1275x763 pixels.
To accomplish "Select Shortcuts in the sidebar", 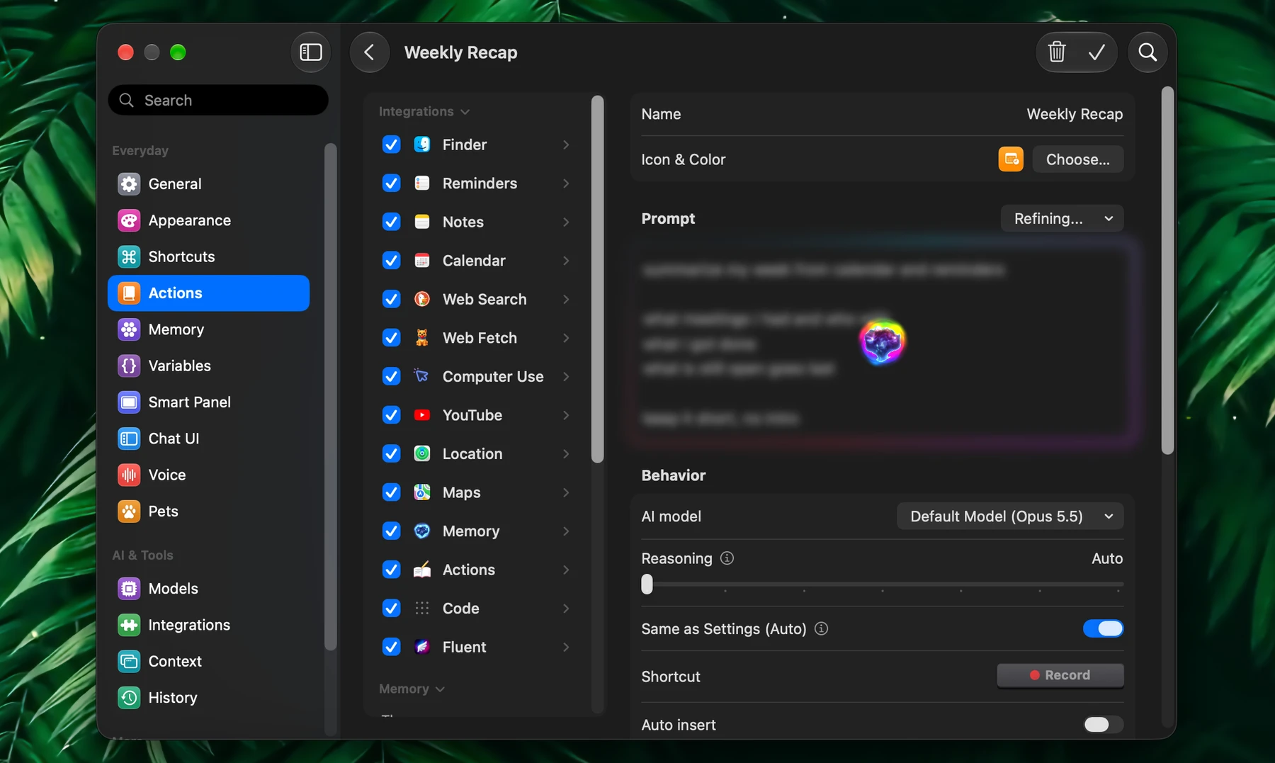I will pyautogui.click(x=208, y=256).
